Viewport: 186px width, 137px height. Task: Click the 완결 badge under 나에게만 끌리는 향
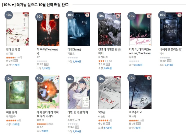[169, 61]
